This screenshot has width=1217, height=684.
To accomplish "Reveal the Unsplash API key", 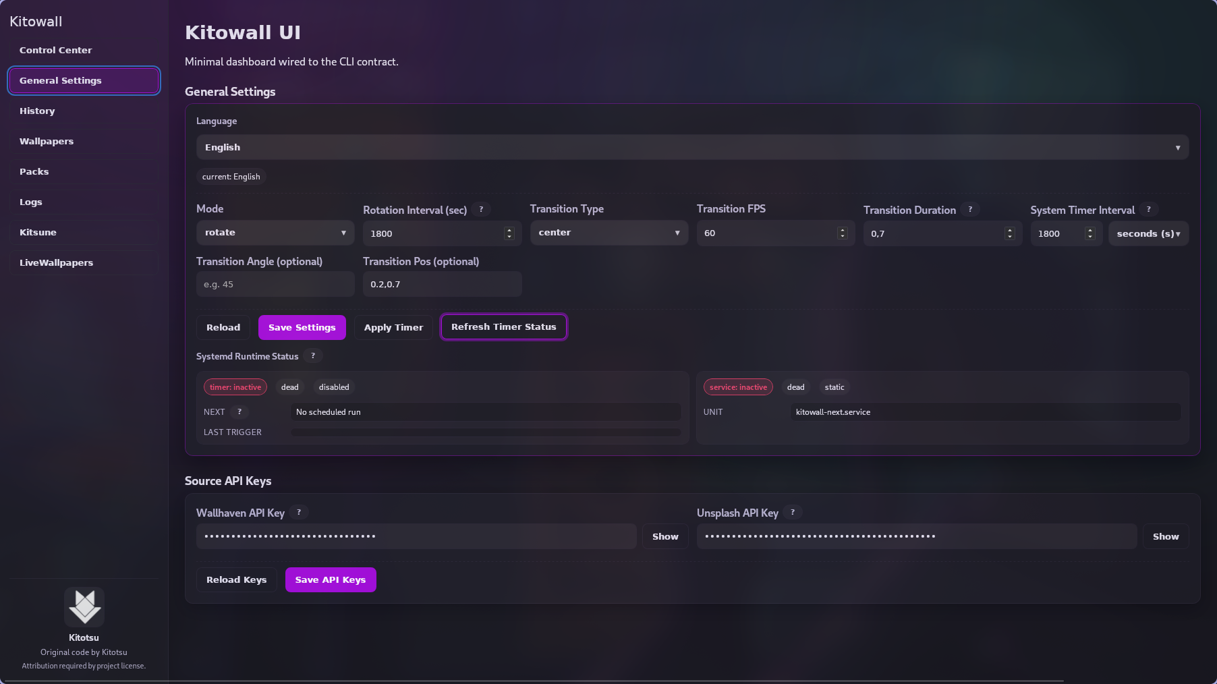I will [1165, 536].
